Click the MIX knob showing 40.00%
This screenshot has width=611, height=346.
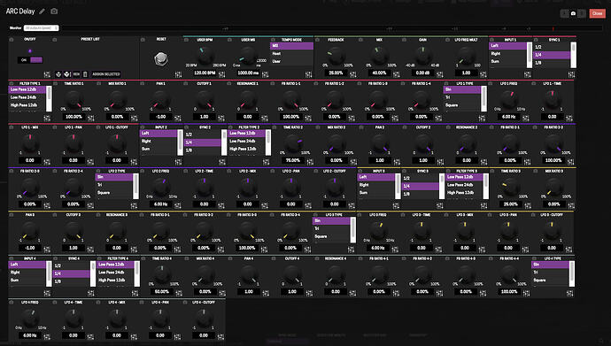tap(379, 57)
